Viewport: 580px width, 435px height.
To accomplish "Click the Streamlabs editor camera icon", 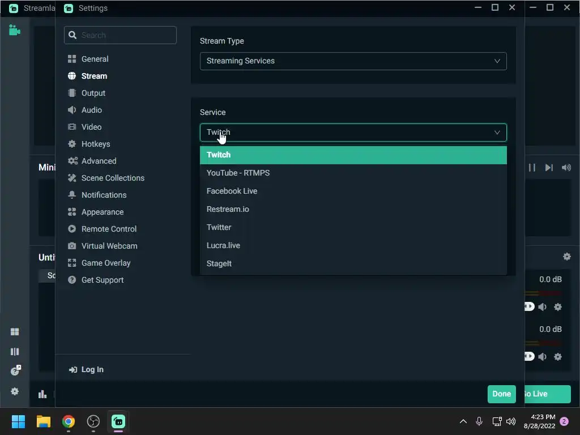I will [14, 30].
